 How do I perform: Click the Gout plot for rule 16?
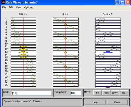(108, 60)
